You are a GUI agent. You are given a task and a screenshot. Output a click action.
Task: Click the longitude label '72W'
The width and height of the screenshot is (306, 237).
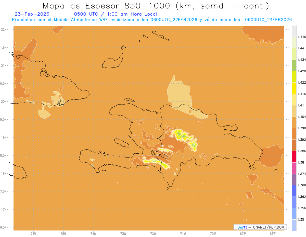(153, 234)
